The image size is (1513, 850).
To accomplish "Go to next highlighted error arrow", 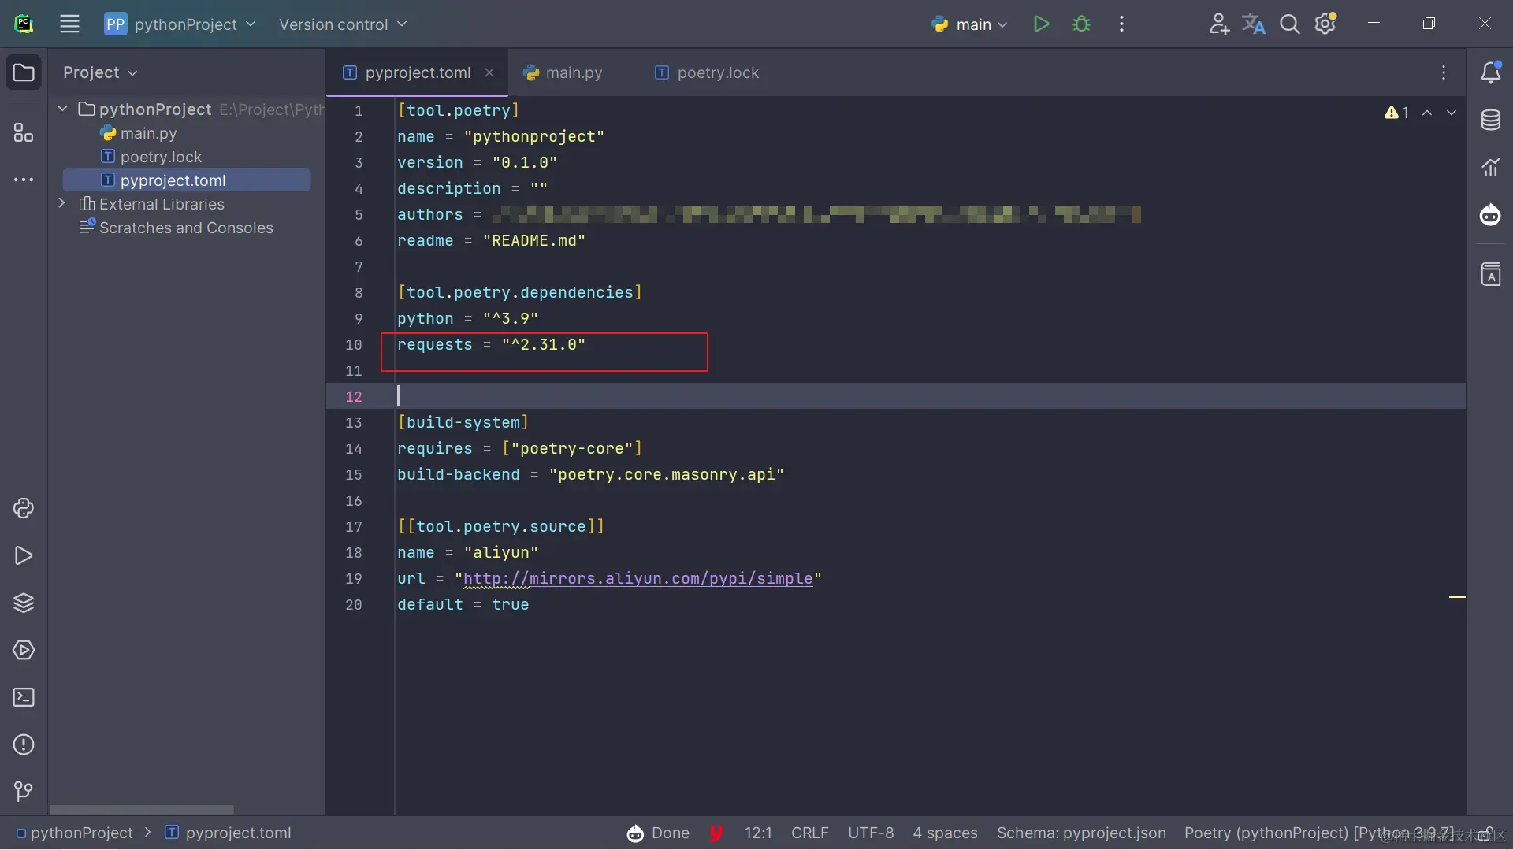I will (1451, 113).
